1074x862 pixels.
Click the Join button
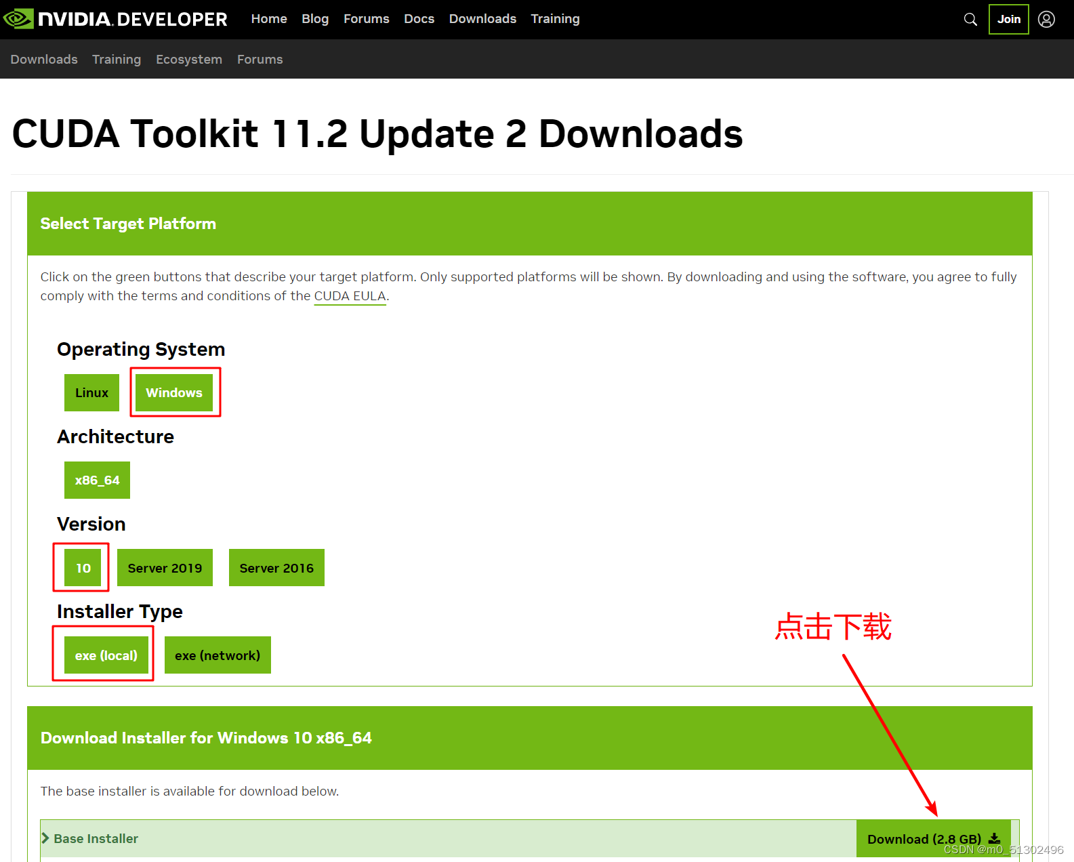(1008, 19)
